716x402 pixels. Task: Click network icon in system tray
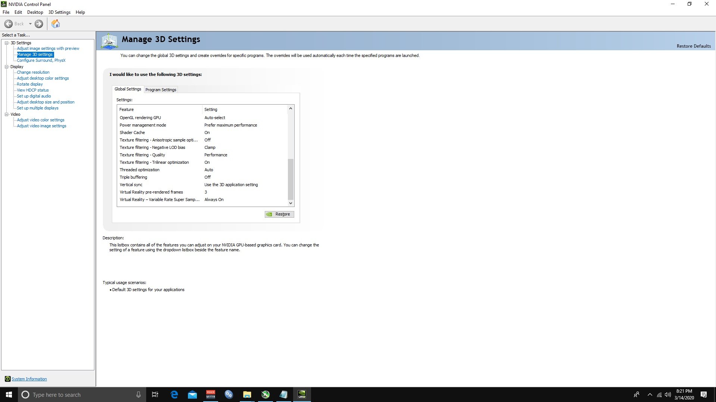coord(659,395)
